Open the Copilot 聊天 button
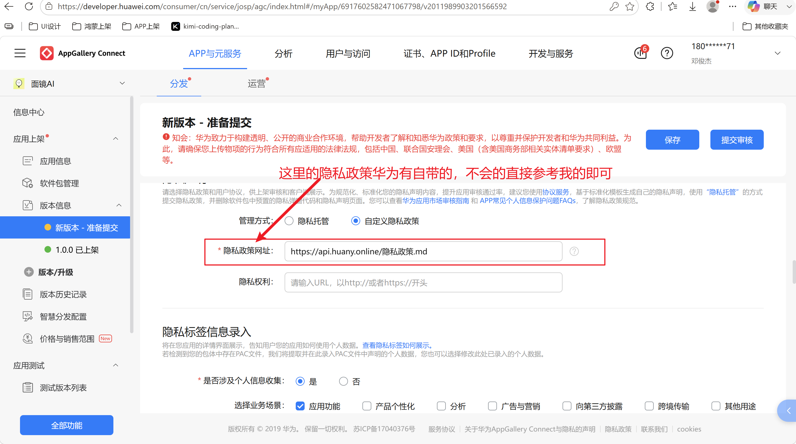Image resolution: width=796 pixels, height=444 pixels. pyautogui.click(x=763, y=6)
